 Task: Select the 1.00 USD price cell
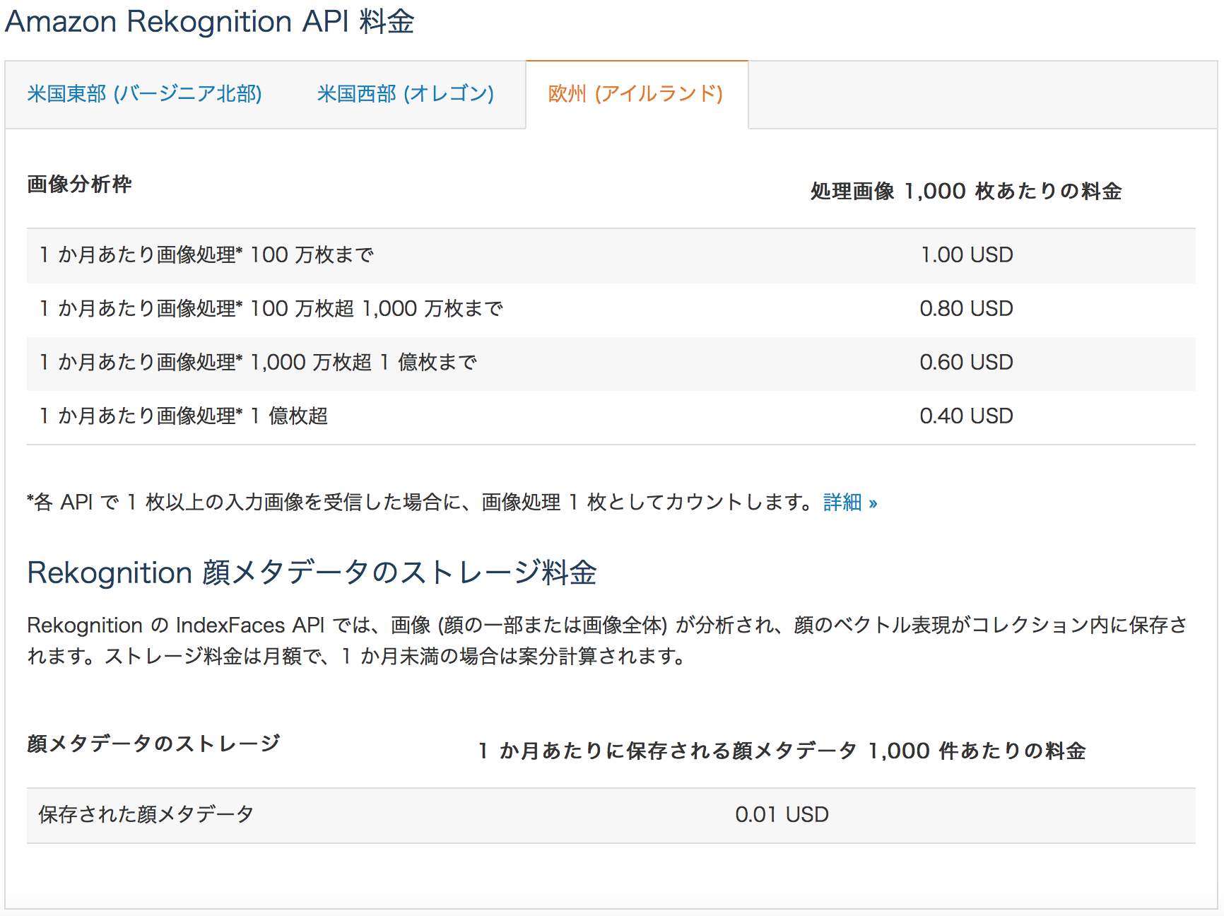[x=967, y=254]
